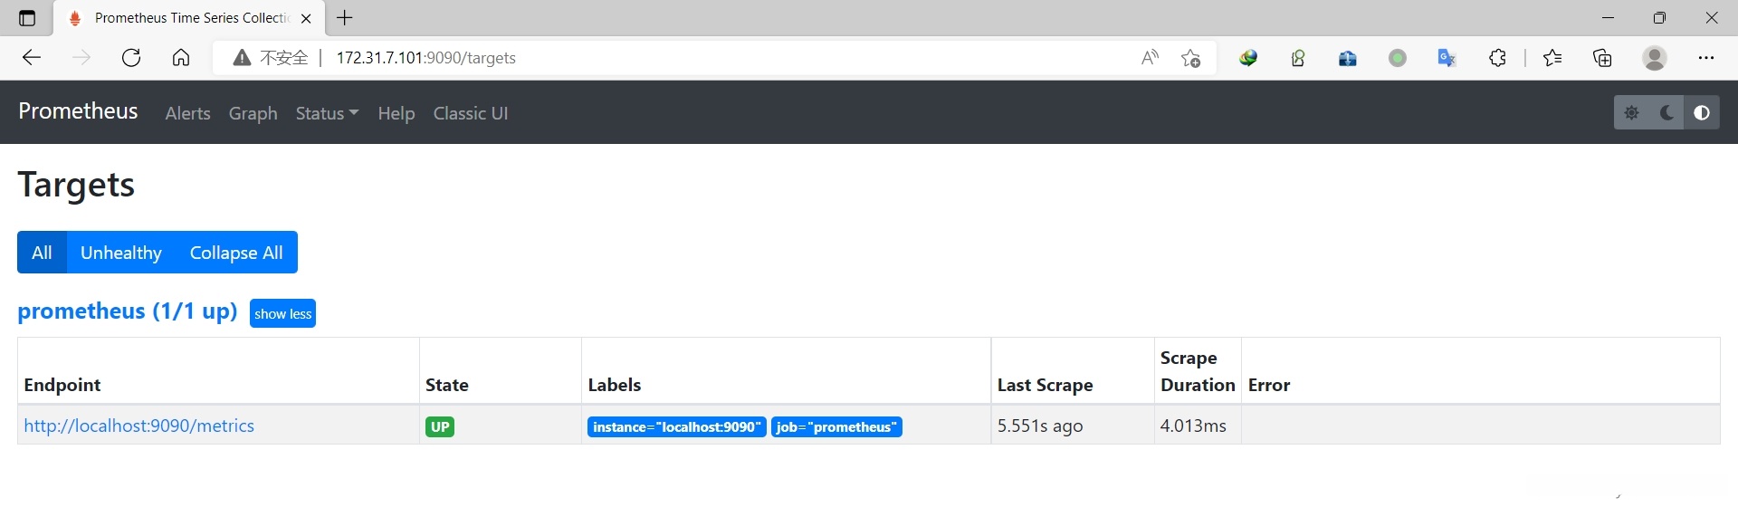Image resolution: width=1738 pixels, height=507 pixels.
Task: Filter to Unhealthy targets
Action: (x=121, y=253)
